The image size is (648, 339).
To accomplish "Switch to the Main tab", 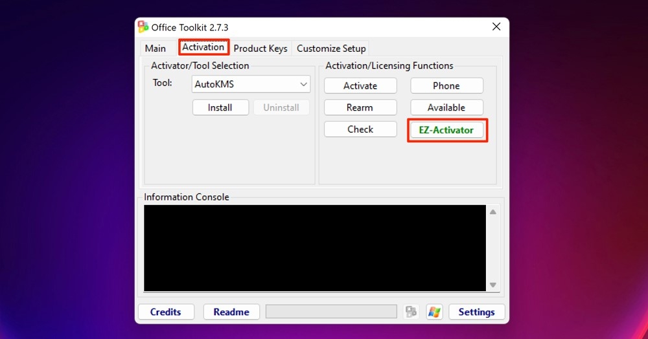I will pos(156,49).
